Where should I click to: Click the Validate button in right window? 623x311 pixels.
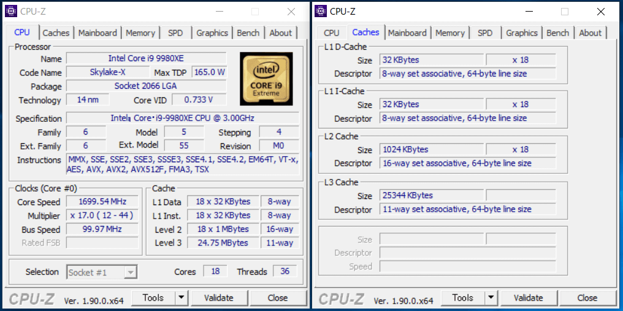tap(529, 298)
